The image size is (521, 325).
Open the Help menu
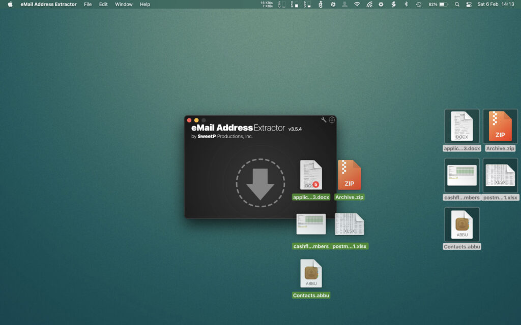coord(144,5)
